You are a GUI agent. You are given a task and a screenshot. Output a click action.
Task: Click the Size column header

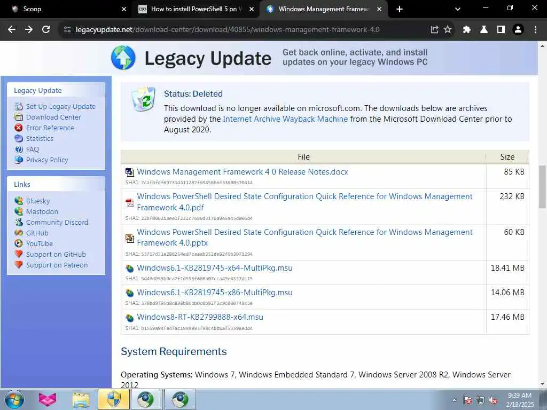[x=507, y=157]
